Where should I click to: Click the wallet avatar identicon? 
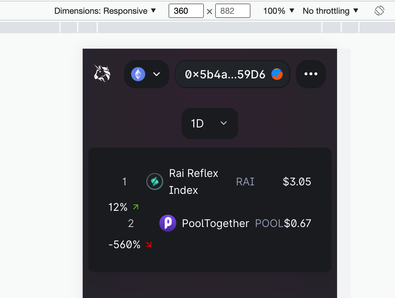point(277,74)
